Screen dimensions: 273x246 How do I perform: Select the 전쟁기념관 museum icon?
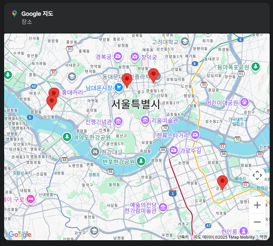pos(118,121)
